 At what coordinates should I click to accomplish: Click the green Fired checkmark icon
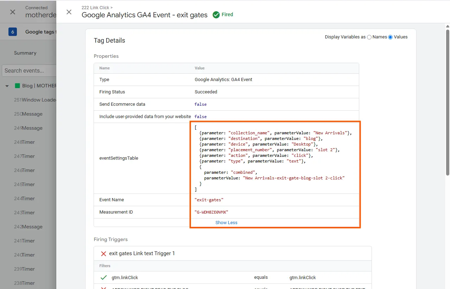(x=216, y=15)
